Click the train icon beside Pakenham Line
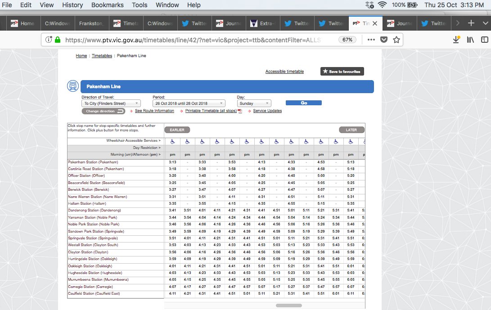 coord(73,86)
